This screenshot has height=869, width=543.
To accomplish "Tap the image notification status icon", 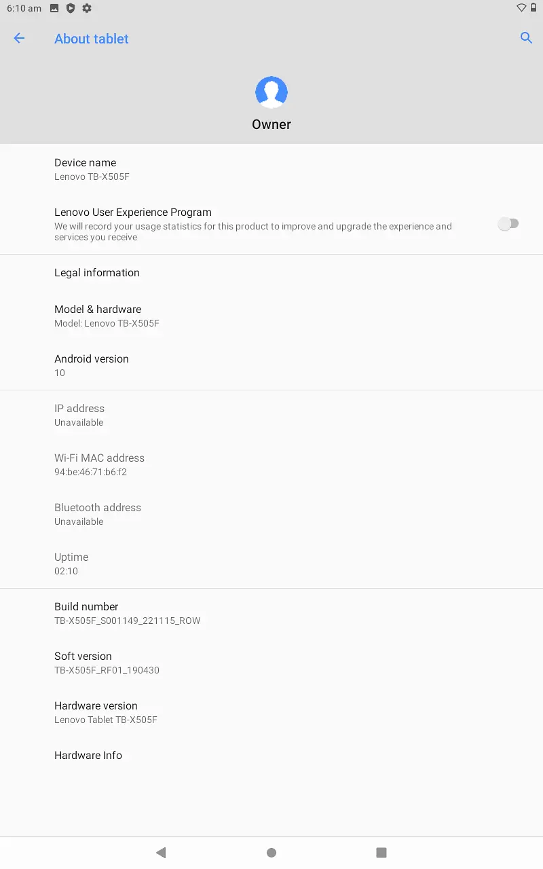I will pyautogui.click(x=54, y=8).
